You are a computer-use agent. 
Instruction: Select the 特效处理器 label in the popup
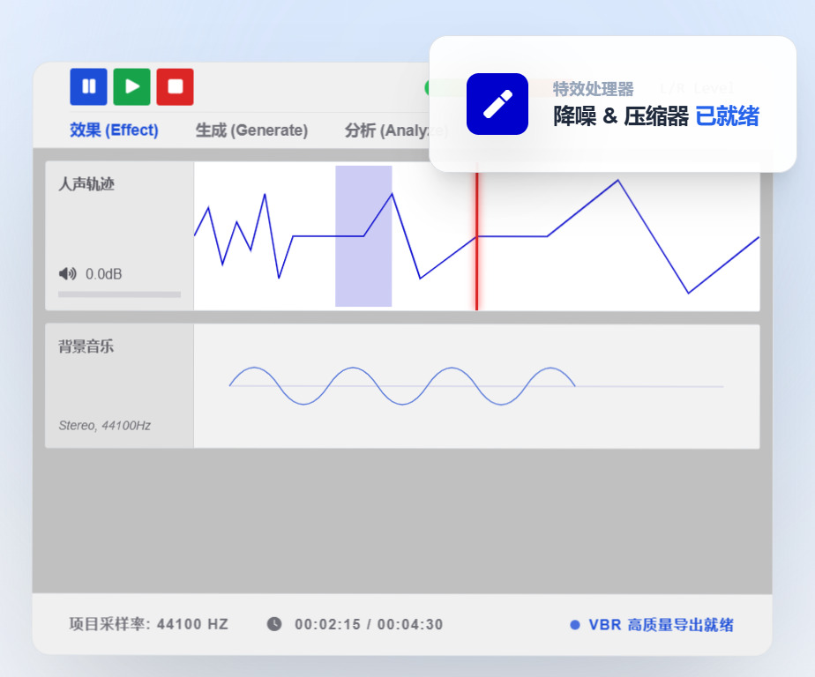(x=593, y=89)
